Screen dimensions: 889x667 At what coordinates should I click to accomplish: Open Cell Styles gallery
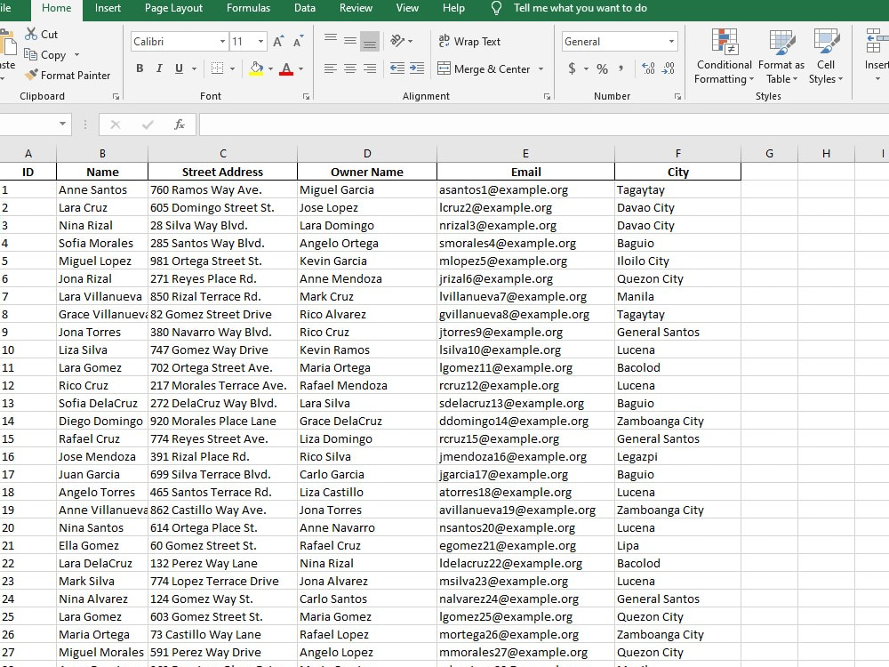click(x=826, y=56)
